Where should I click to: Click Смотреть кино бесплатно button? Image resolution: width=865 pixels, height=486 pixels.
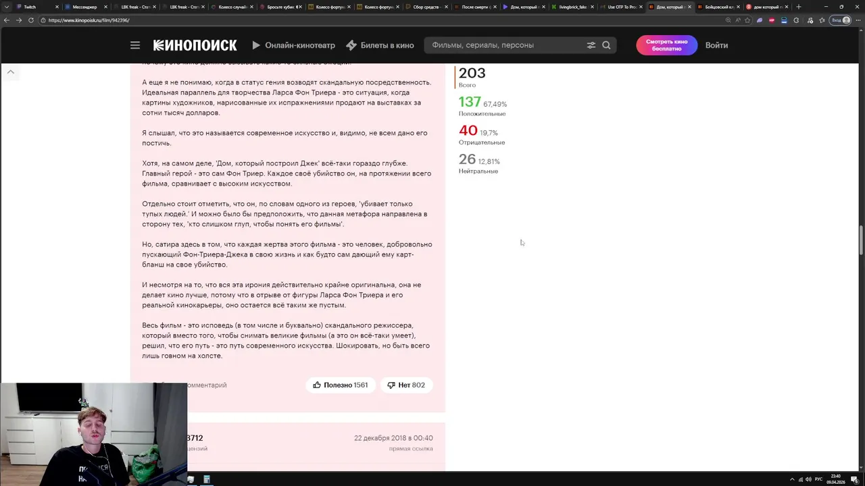(x=666, y=45)
